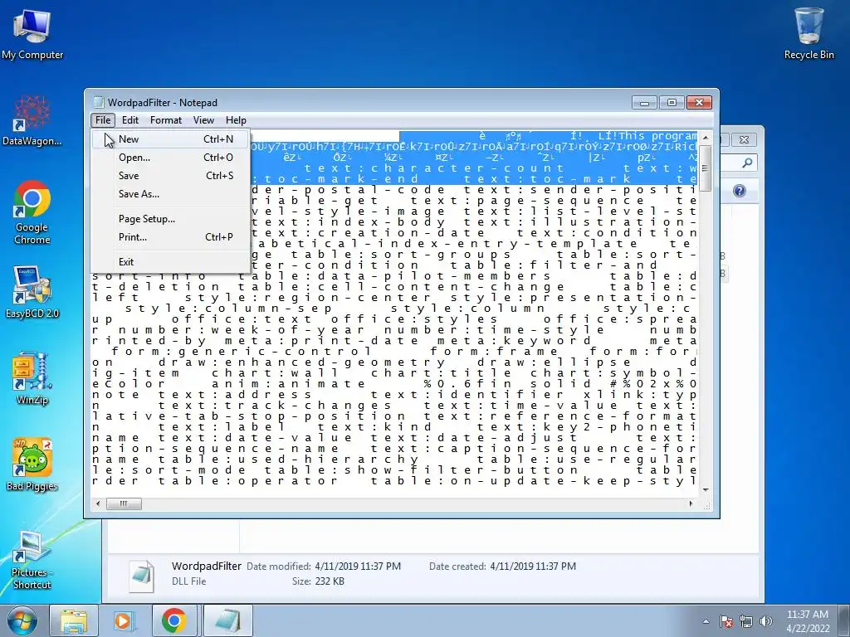Screen dimensions: 850x637
Task: Open Windows Media Player from taskbar
Action: click(123, 620)
